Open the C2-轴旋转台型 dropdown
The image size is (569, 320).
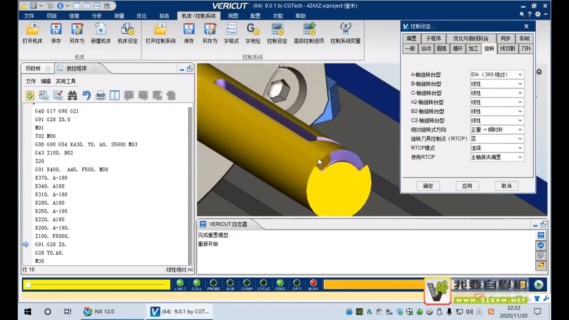point(497,120)
